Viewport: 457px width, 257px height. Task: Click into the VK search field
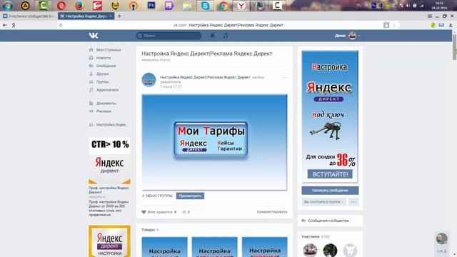pos(169,36)
